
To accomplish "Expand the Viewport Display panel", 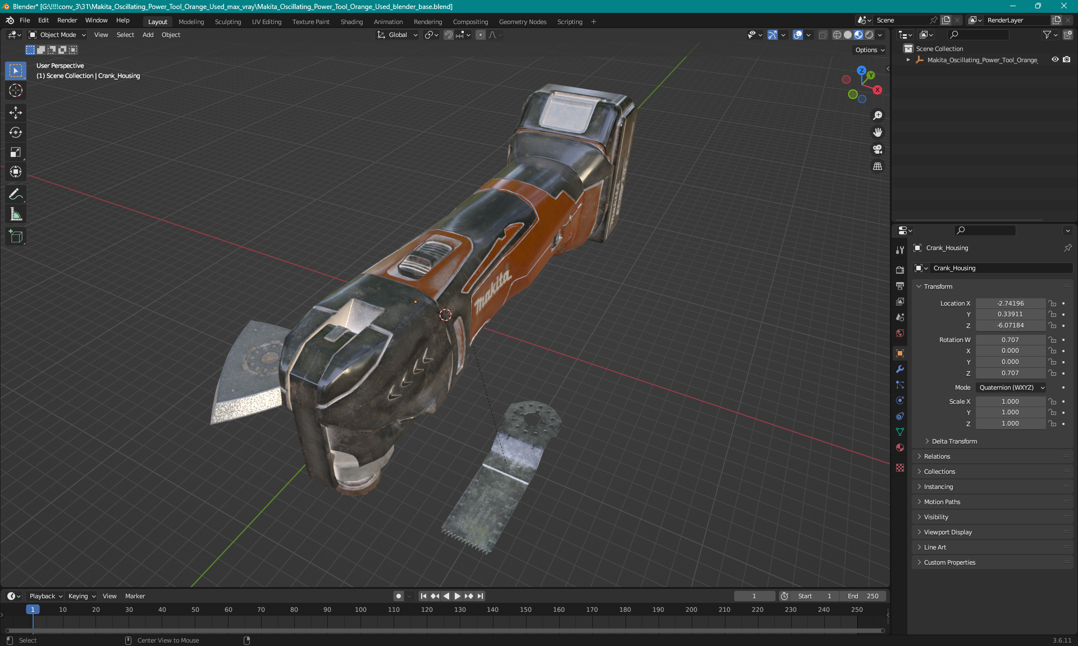I will coord(948,532).
